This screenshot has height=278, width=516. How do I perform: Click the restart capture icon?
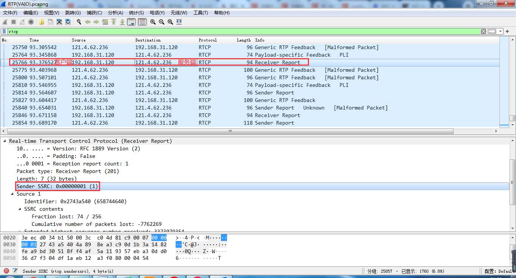[22, 22]
